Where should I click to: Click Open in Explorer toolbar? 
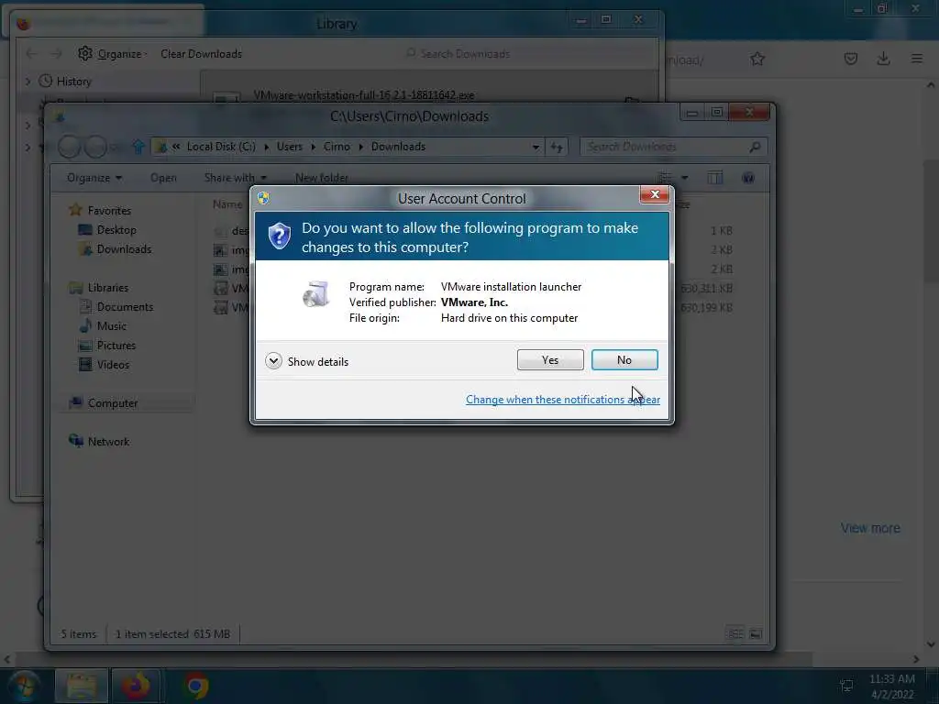pyautogui.click(x=163, y=178)
